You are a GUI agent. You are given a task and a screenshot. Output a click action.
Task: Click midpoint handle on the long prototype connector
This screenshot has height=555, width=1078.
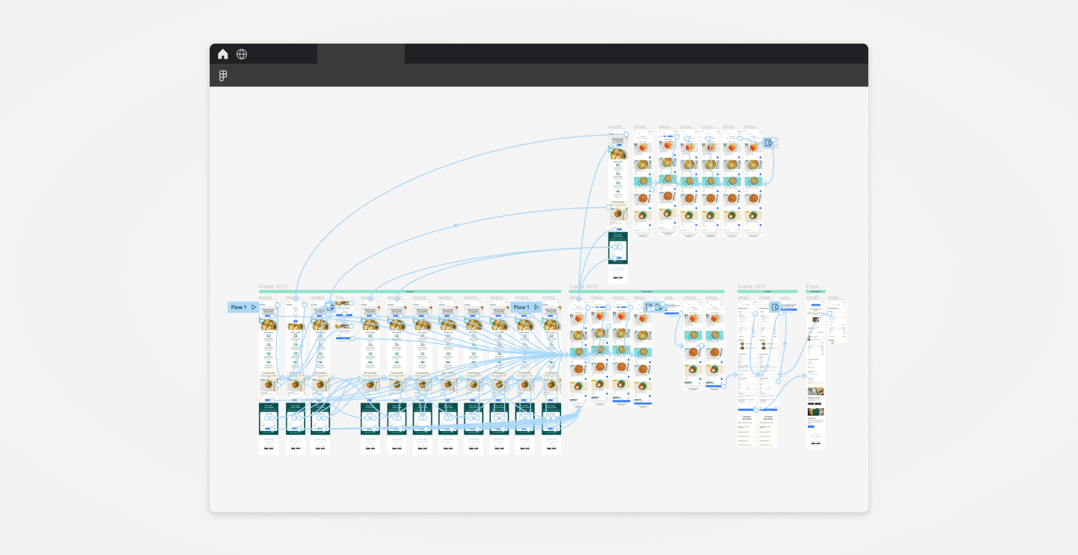pos(456,226)
